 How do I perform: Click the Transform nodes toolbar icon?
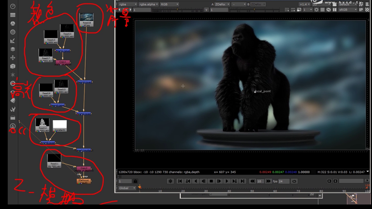point(13,58)
